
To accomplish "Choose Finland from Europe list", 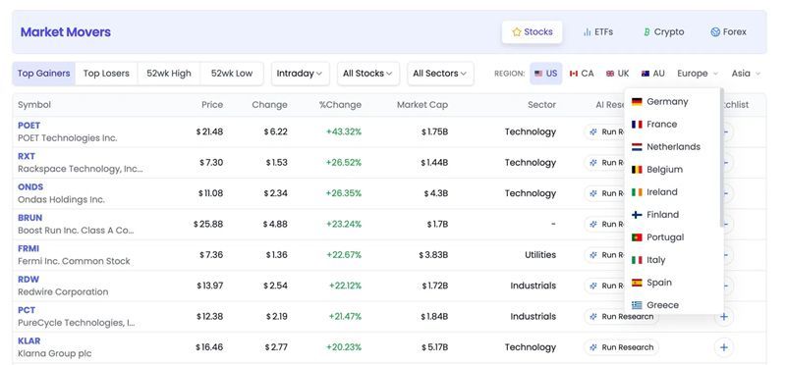I will [x=672, y=214].
